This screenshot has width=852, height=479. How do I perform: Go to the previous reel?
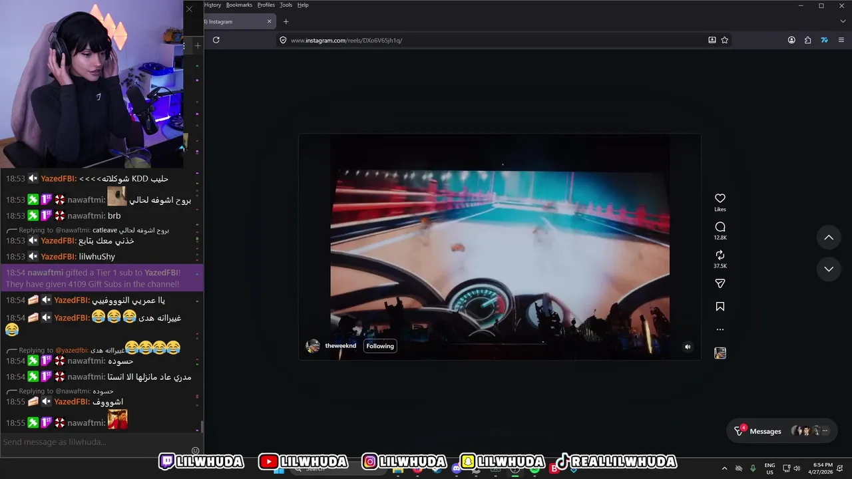829,238
